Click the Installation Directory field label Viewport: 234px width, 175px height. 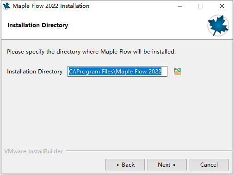click(x=35, y=72)
